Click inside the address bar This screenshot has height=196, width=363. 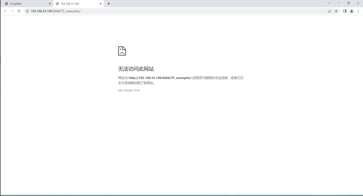[114, 11]
